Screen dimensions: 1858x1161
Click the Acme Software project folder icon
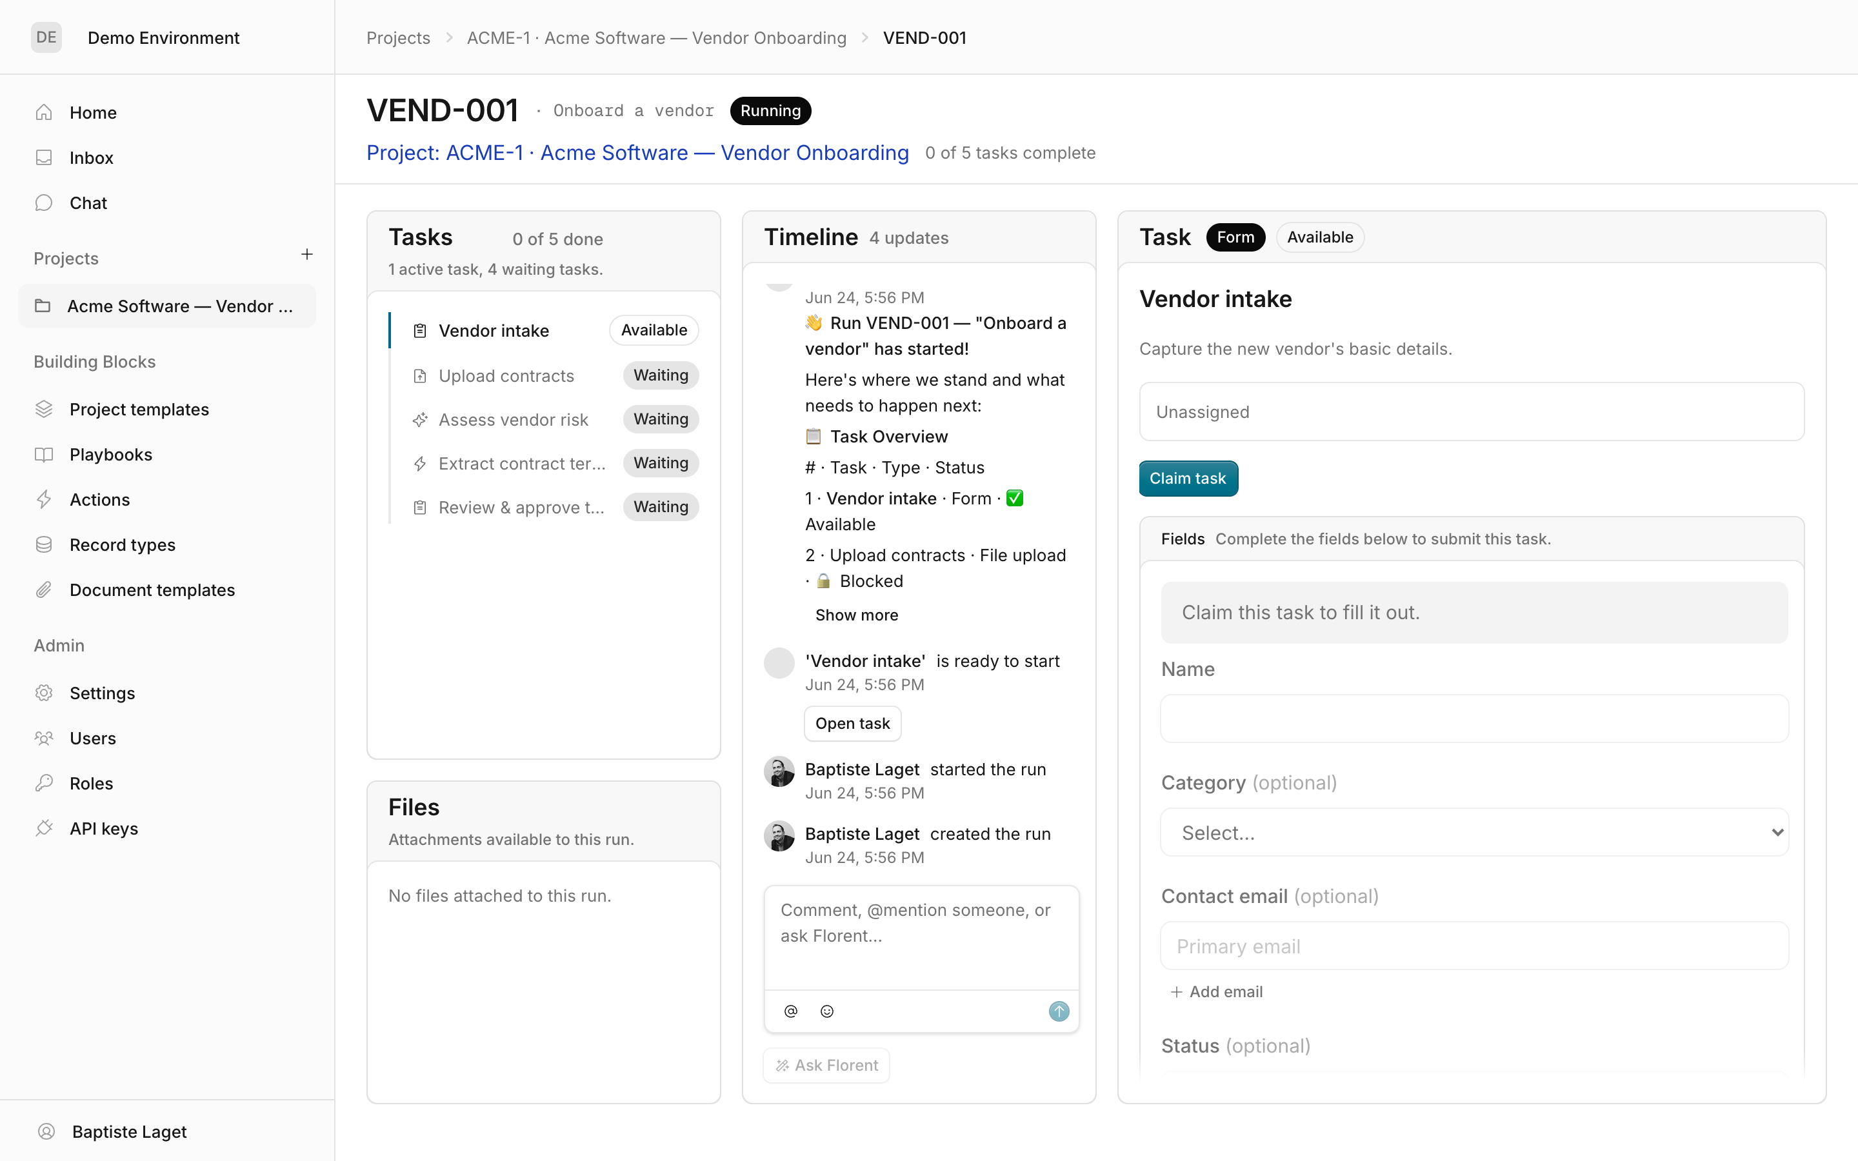tap(43, 306)
